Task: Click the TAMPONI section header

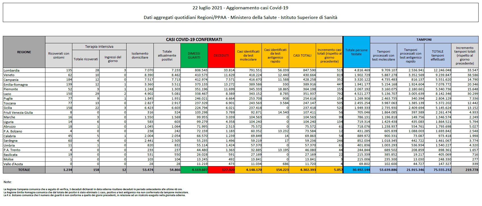Action: pyautogui.click(x=424, y=40)
